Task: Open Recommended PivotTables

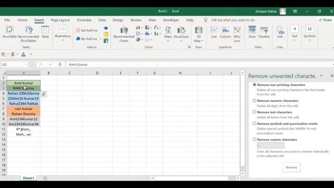Action: pos(29,33)
